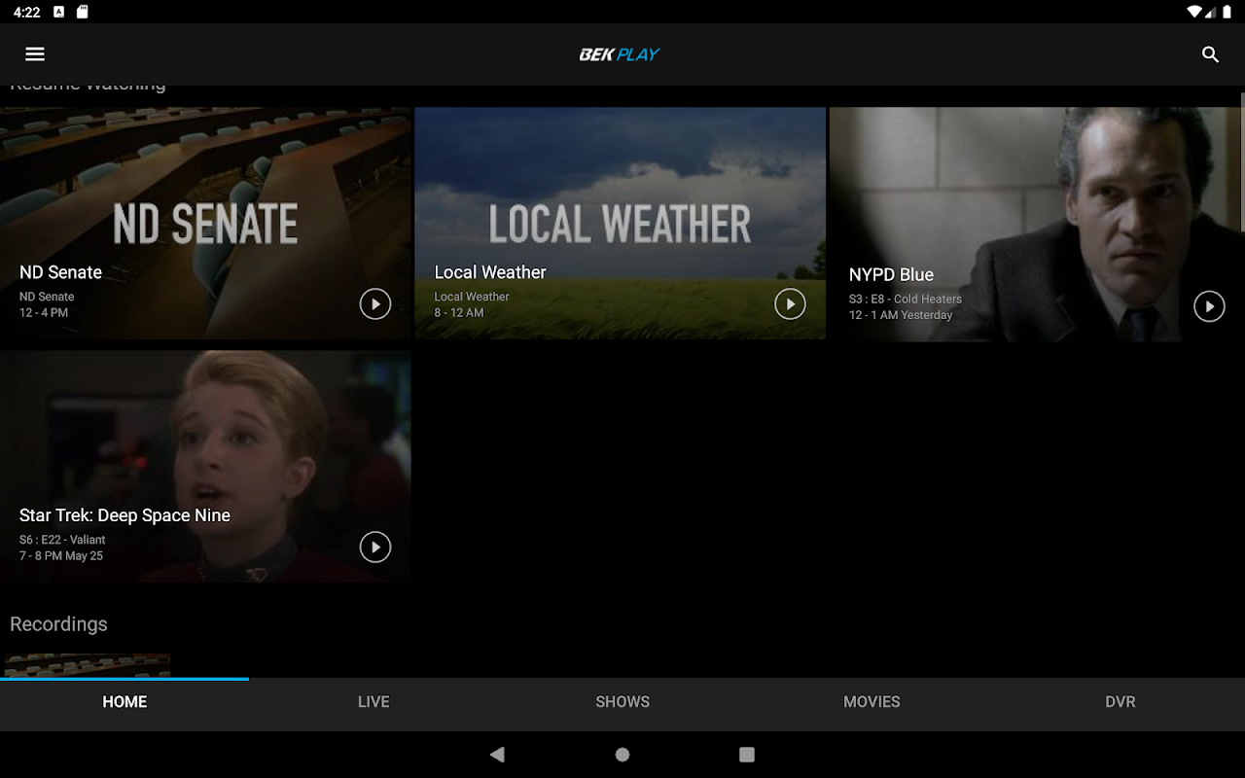Tap the search magnifier icon
Screen dimensions: 1245x778
click(x=1210, y=54)
